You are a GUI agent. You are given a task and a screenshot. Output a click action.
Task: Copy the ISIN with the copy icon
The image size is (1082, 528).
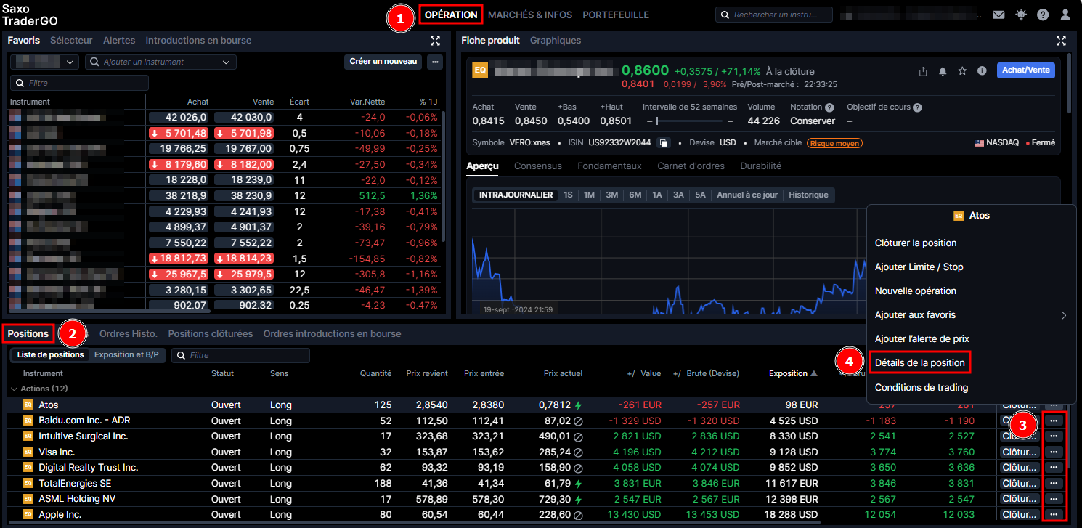663,143
